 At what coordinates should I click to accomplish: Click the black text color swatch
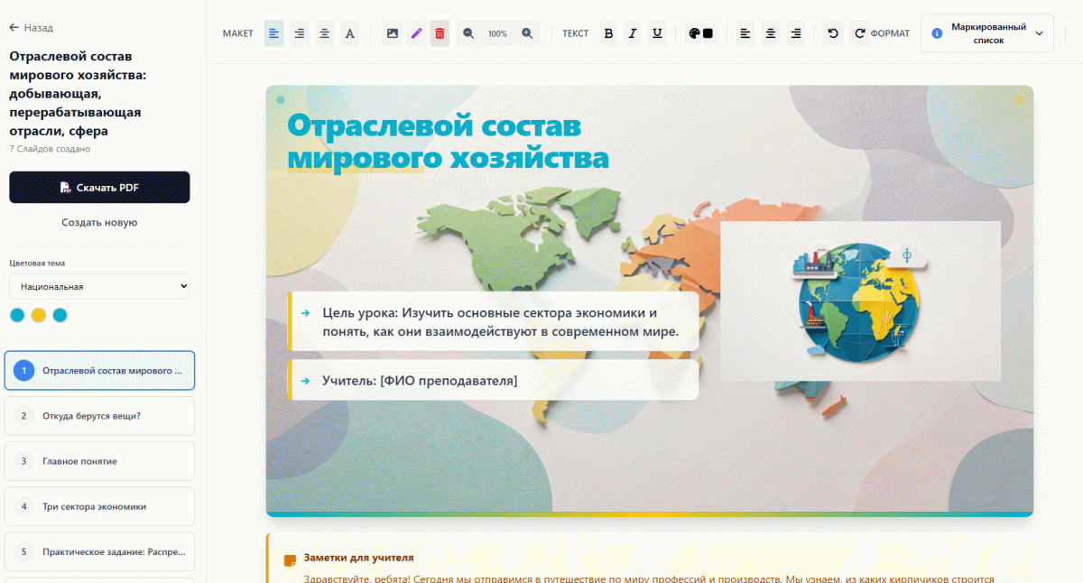tap(708, 33)
